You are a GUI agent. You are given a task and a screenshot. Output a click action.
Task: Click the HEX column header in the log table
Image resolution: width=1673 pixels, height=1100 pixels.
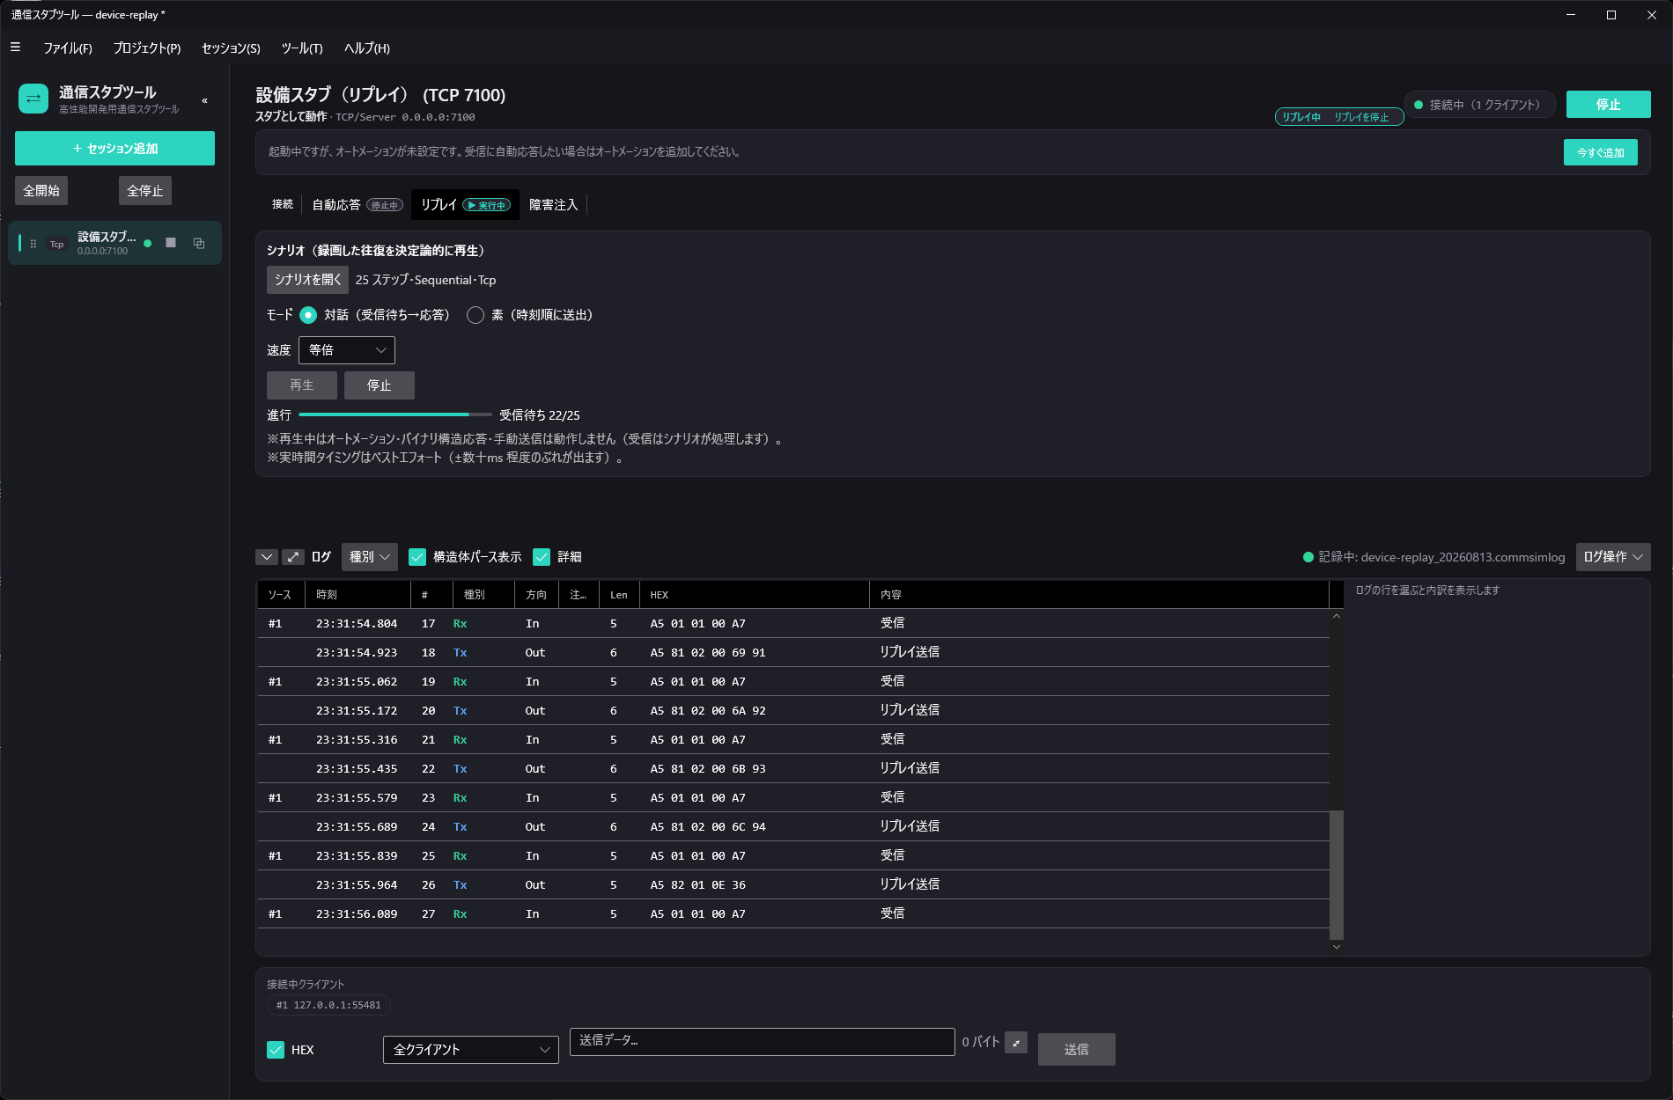(755, 595)
